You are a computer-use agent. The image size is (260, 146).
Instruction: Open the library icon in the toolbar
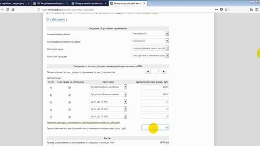coord(251,10)
